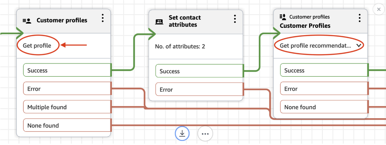Viewport: 386px width, 145px height.
Task: Click Success output of first Customer profiles block
Action: (x=67, y=70)
